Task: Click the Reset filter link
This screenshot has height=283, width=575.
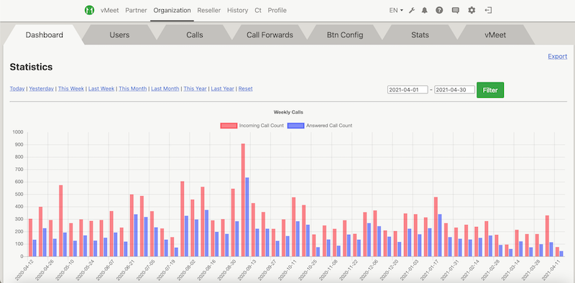Action: (x=245, y=89)
